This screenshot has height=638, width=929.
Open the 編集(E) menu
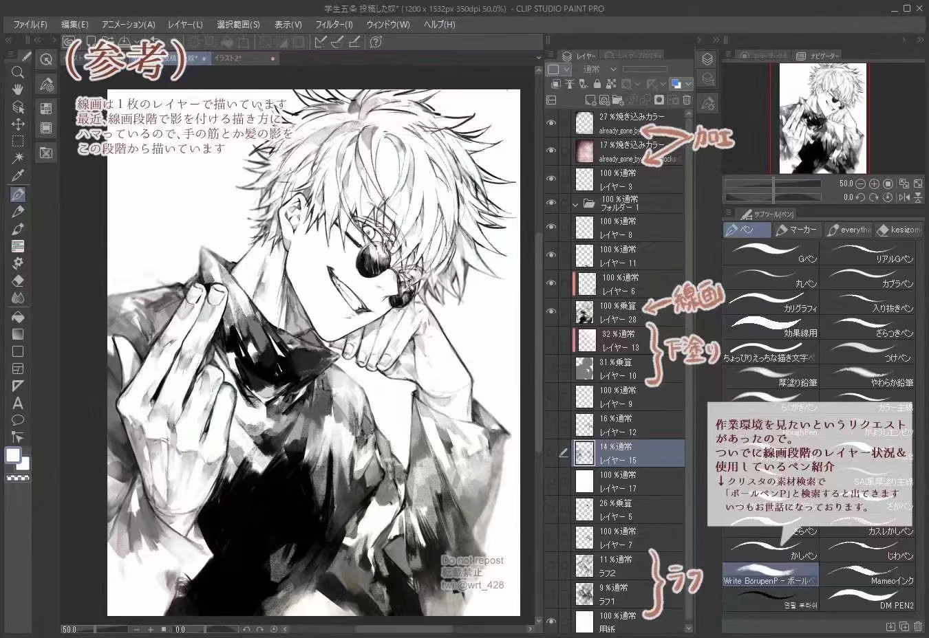click(75, 24)
